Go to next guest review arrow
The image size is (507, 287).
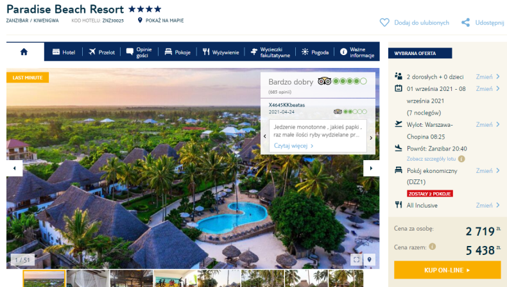click(371, 138)
